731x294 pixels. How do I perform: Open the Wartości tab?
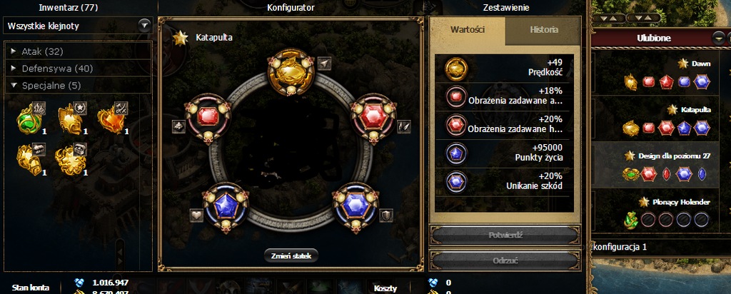pyautogui.click(x=468, y=30)
